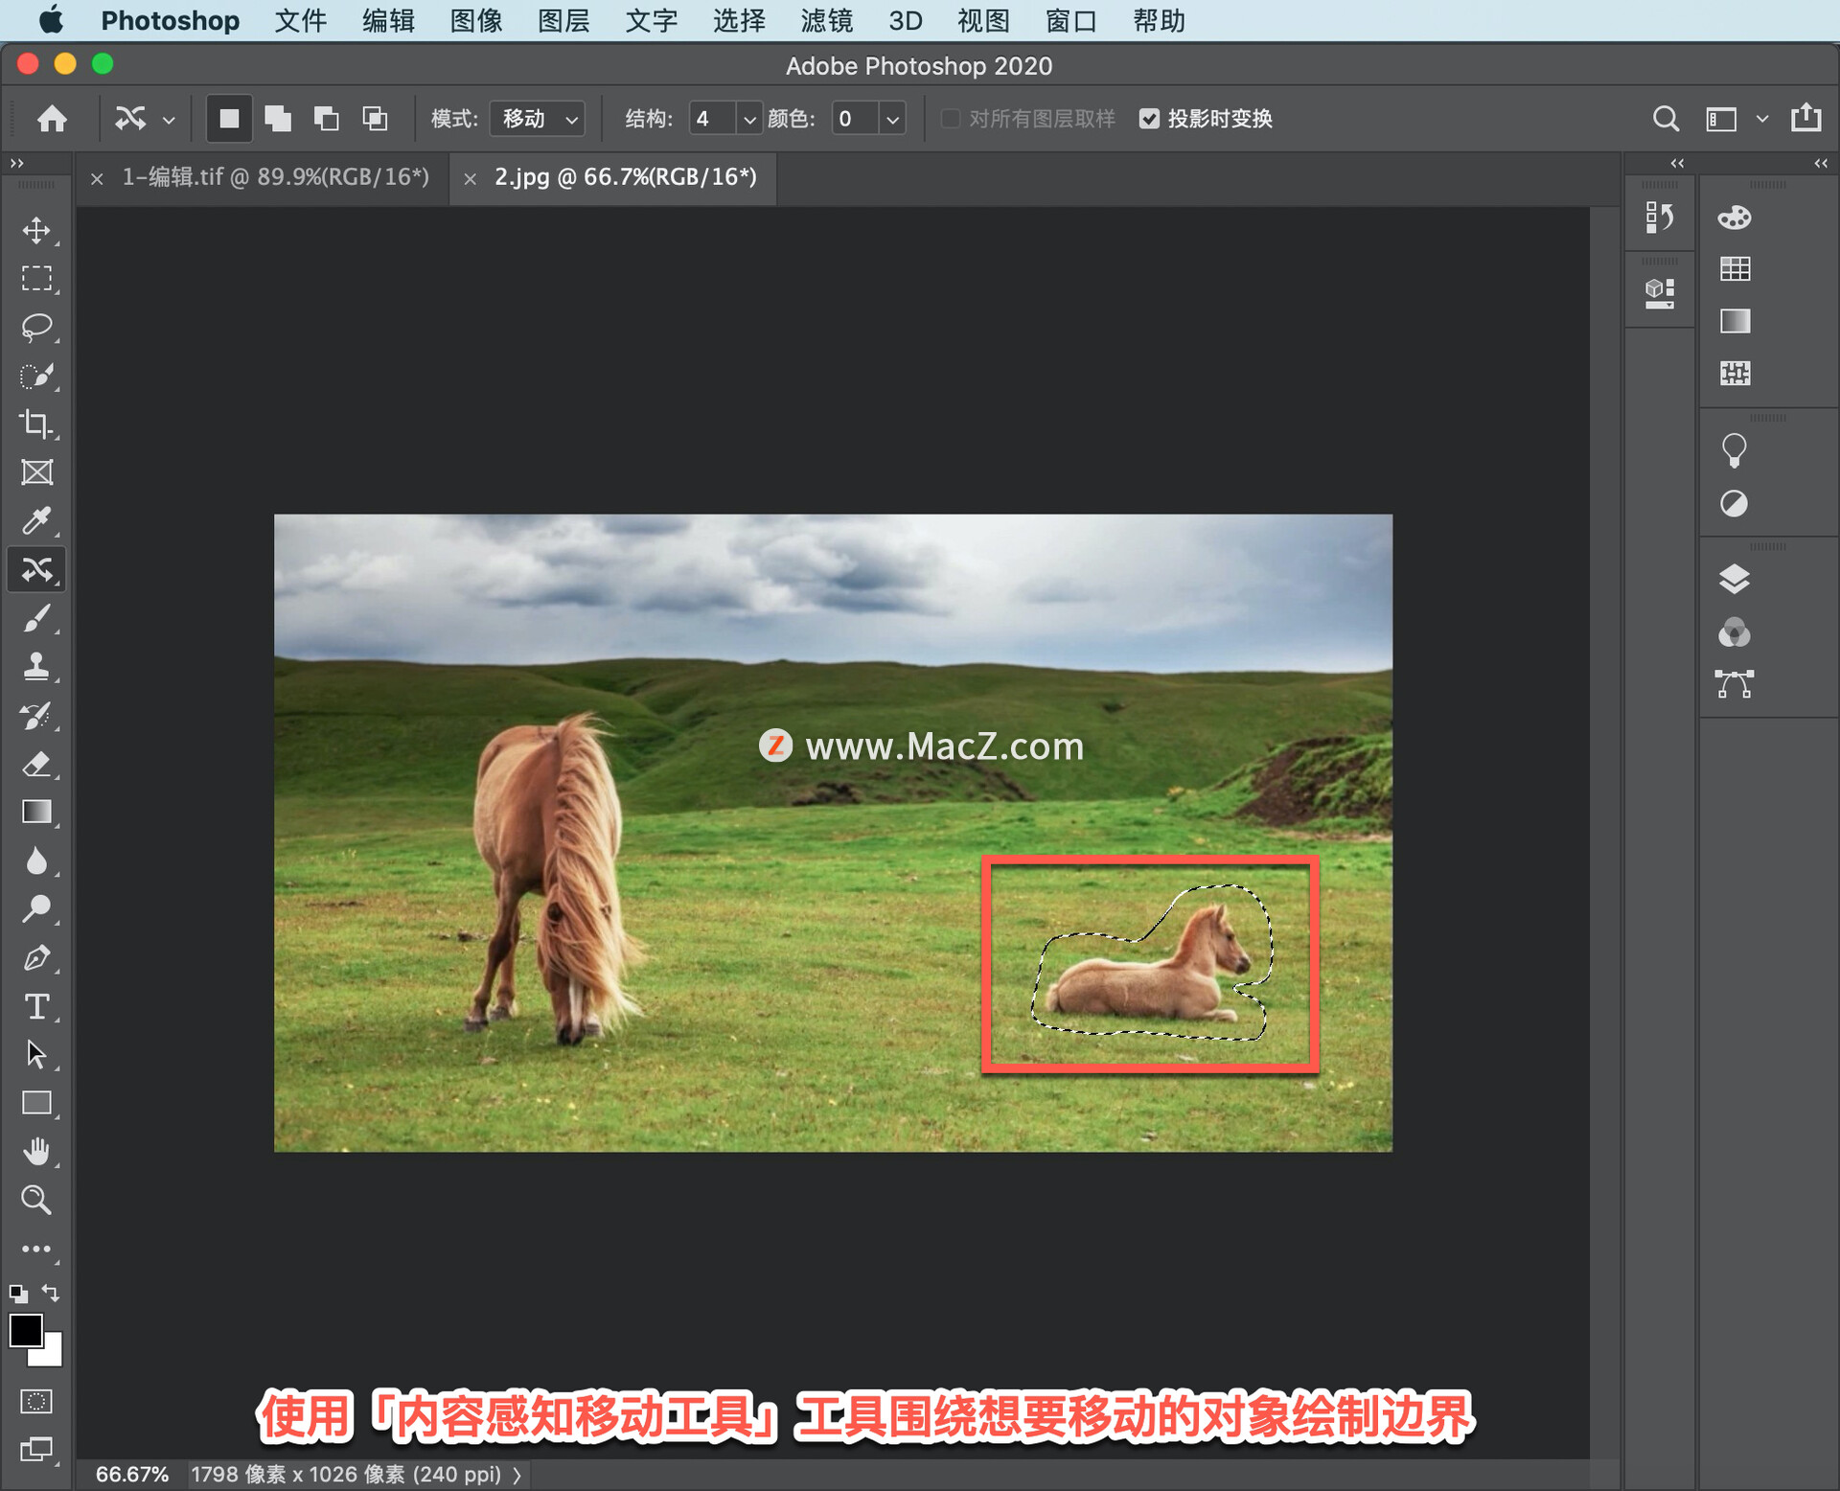This screenshot has width=1840, height=1491.
Task: Open the Gradients panel icon
Action: click(x=1735, y=321)
